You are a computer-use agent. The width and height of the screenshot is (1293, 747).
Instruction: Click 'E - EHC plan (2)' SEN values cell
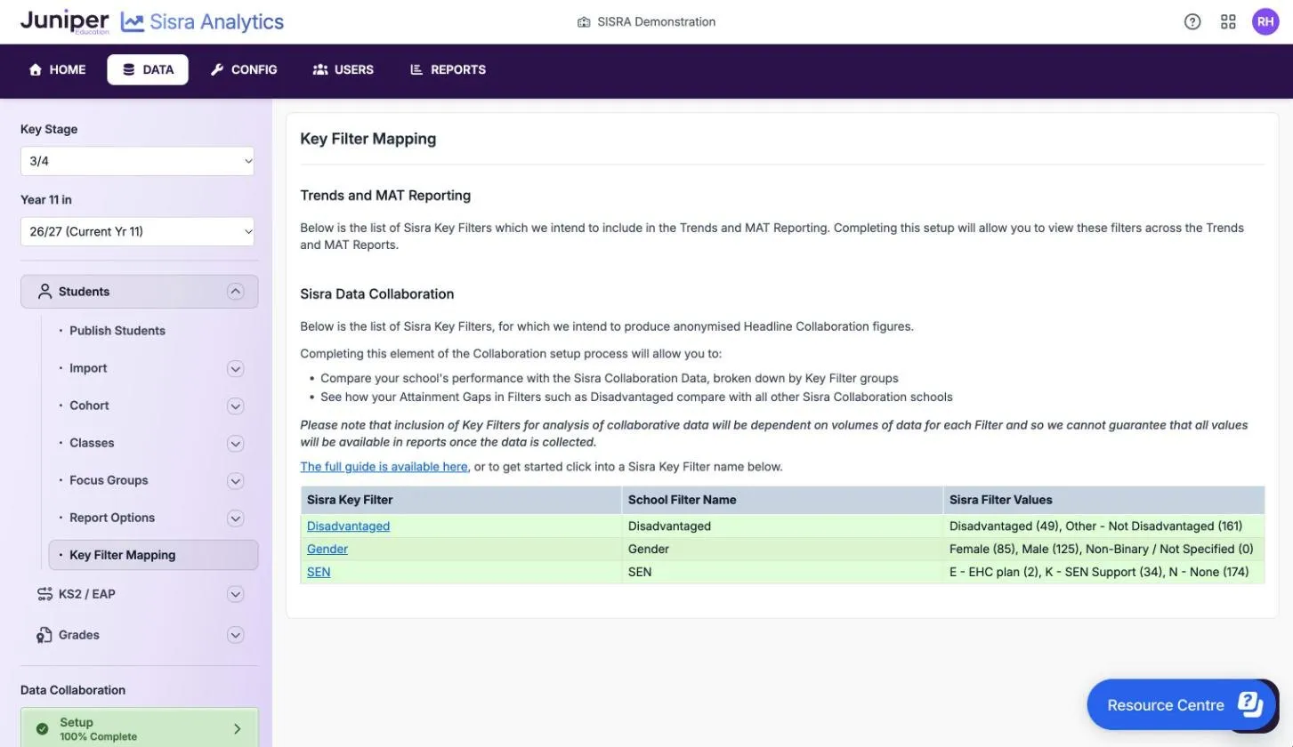click(1103, 573)
